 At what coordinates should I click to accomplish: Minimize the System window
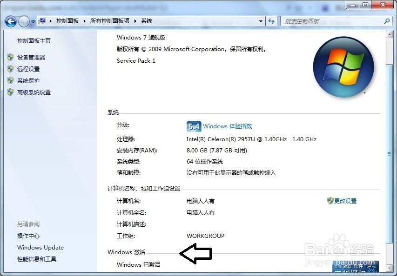coord(353,5)
